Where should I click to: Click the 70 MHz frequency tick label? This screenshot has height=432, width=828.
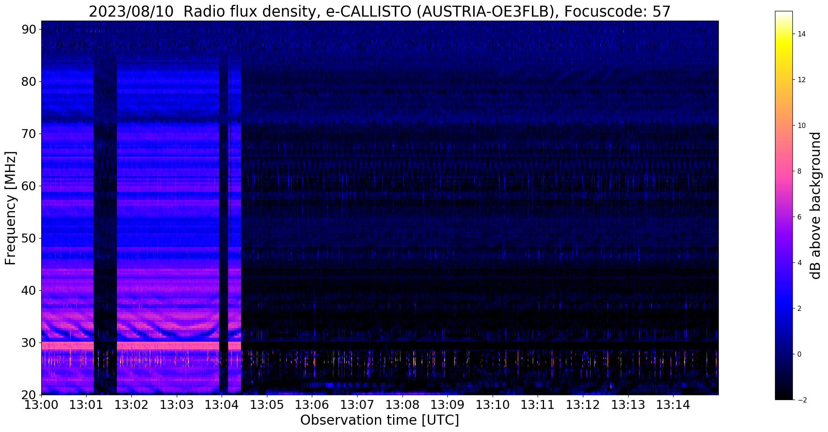[29, 134]
